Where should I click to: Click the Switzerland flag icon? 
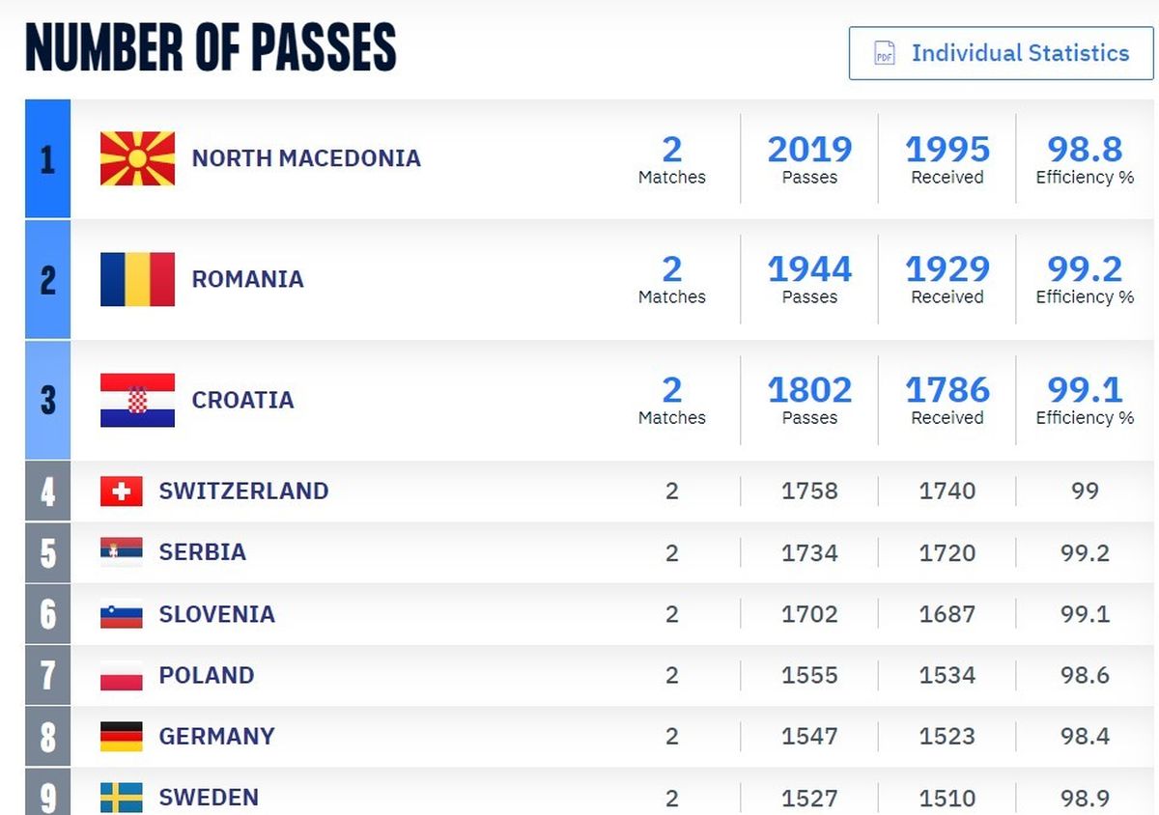click(x=122, y=492)
